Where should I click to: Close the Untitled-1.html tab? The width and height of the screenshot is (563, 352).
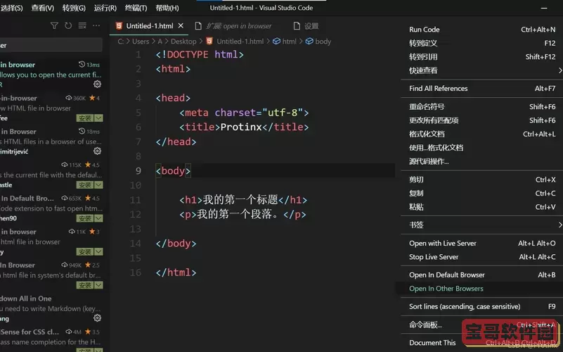pos(181,25)
